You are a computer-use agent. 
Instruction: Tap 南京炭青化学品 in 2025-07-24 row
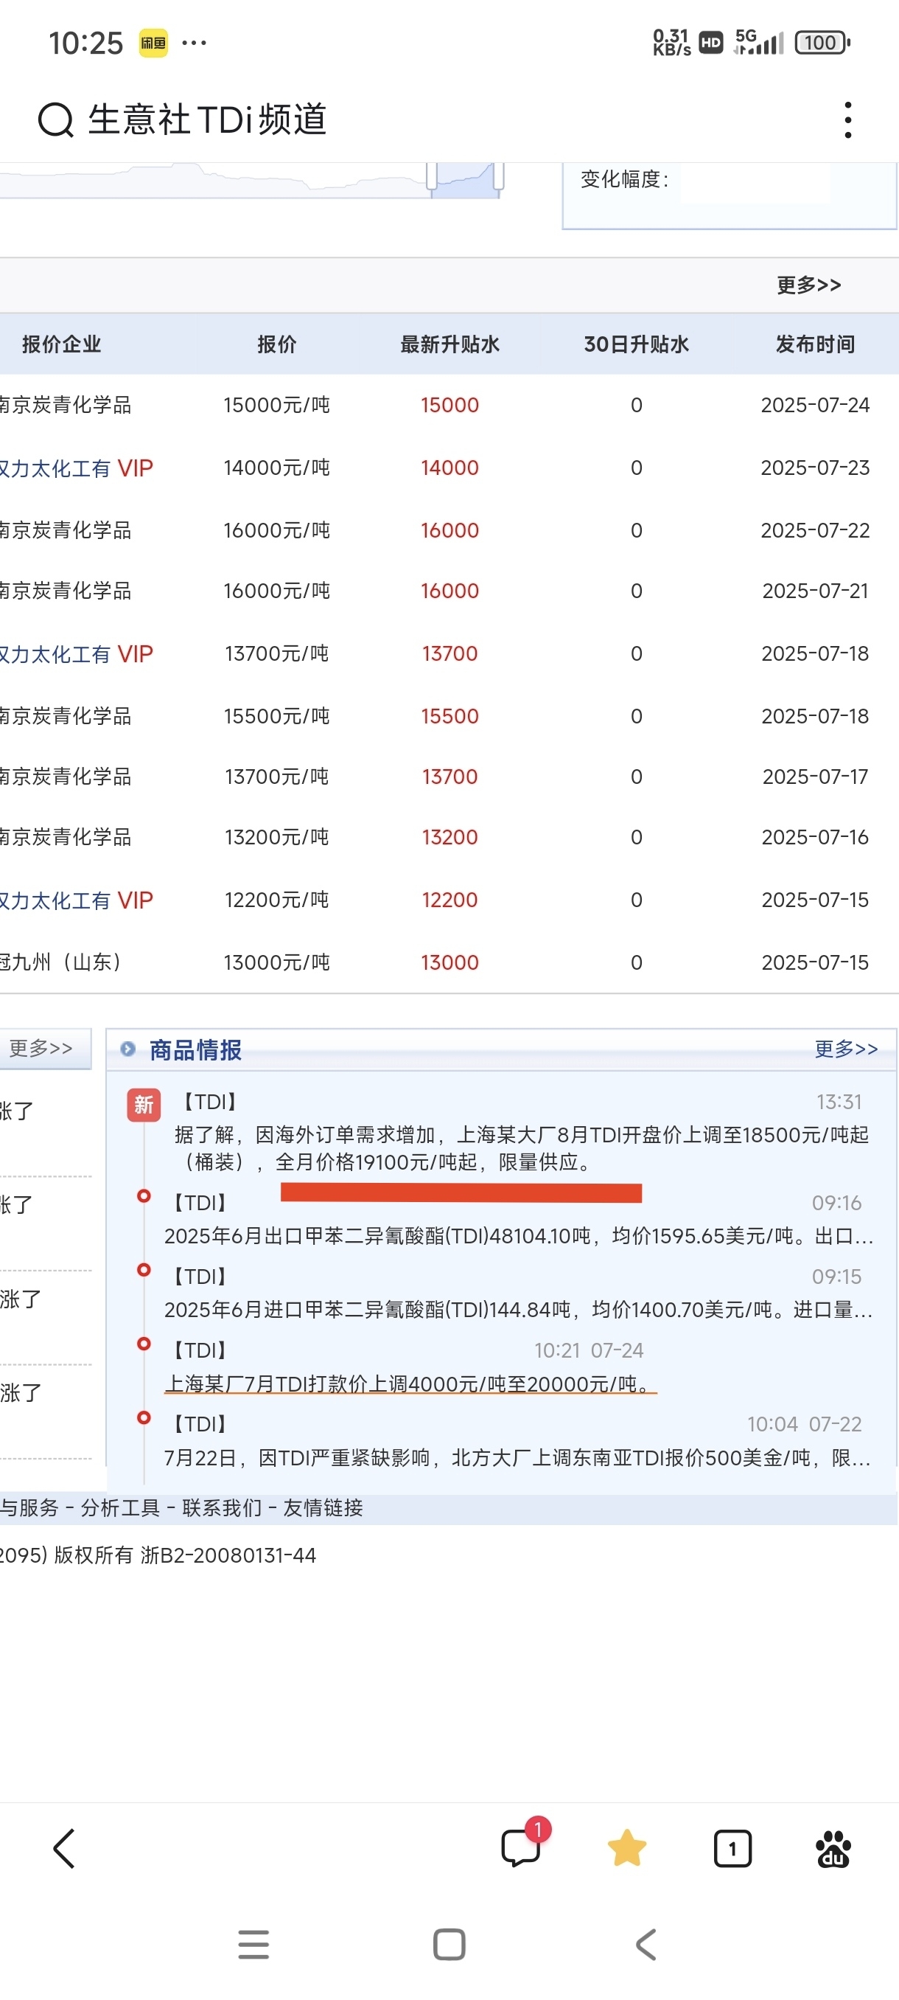tap(66, 405)
